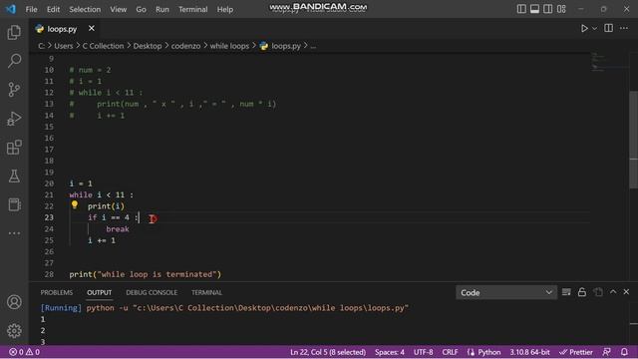Close the bottom panel
This screenshot has width=638, height=359.
tap(626, 292)
